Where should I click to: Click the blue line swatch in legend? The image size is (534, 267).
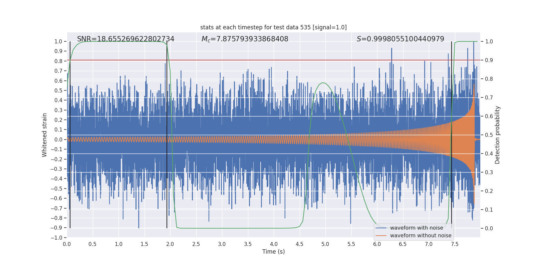(x=381, y=228)
